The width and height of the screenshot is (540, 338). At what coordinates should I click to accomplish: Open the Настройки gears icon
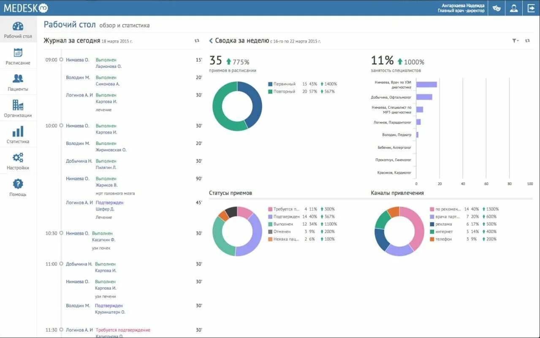pos(18,158)
